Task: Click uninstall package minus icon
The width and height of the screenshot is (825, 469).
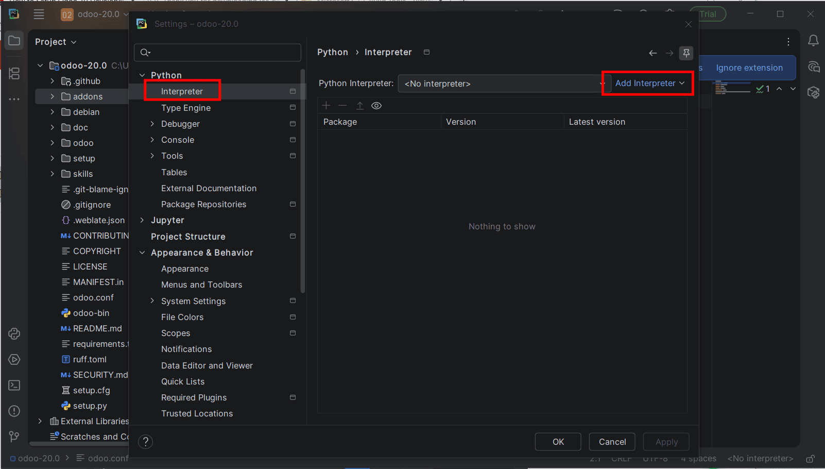Action: click(x=342, y=106)
